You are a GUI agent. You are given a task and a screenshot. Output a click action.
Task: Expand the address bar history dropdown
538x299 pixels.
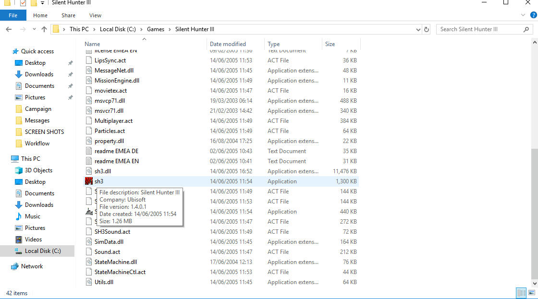[418, 29]
